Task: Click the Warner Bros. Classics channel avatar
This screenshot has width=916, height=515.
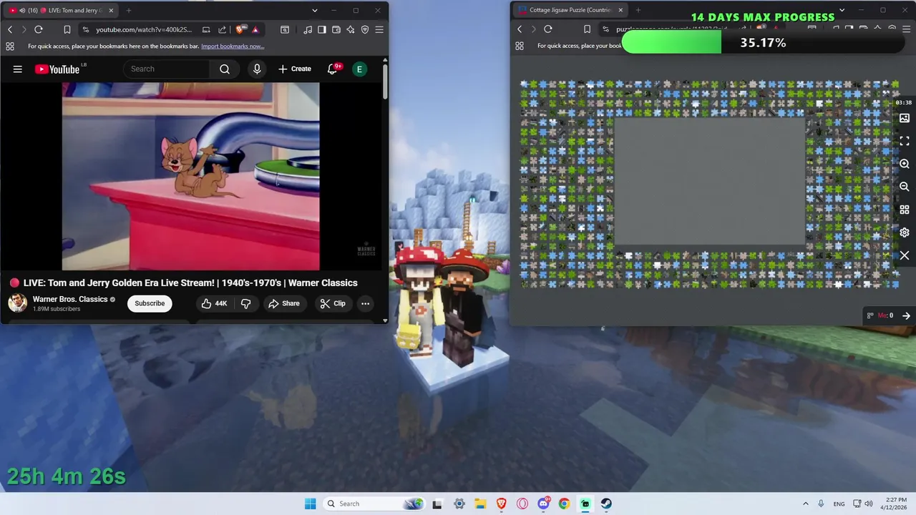Action: 18,303
